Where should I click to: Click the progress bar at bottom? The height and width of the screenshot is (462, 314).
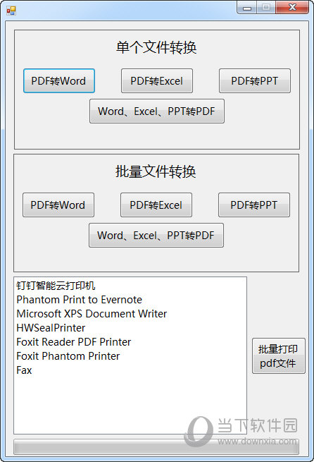156,446
